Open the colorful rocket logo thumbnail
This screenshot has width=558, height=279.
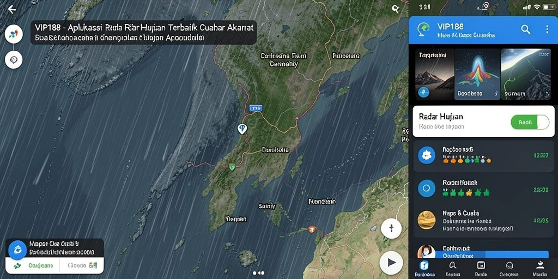point(477,74)
